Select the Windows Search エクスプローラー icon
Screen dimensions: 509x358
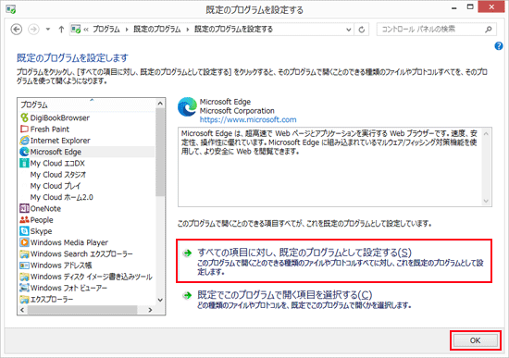pyautogui.click(x=24, y=253)
